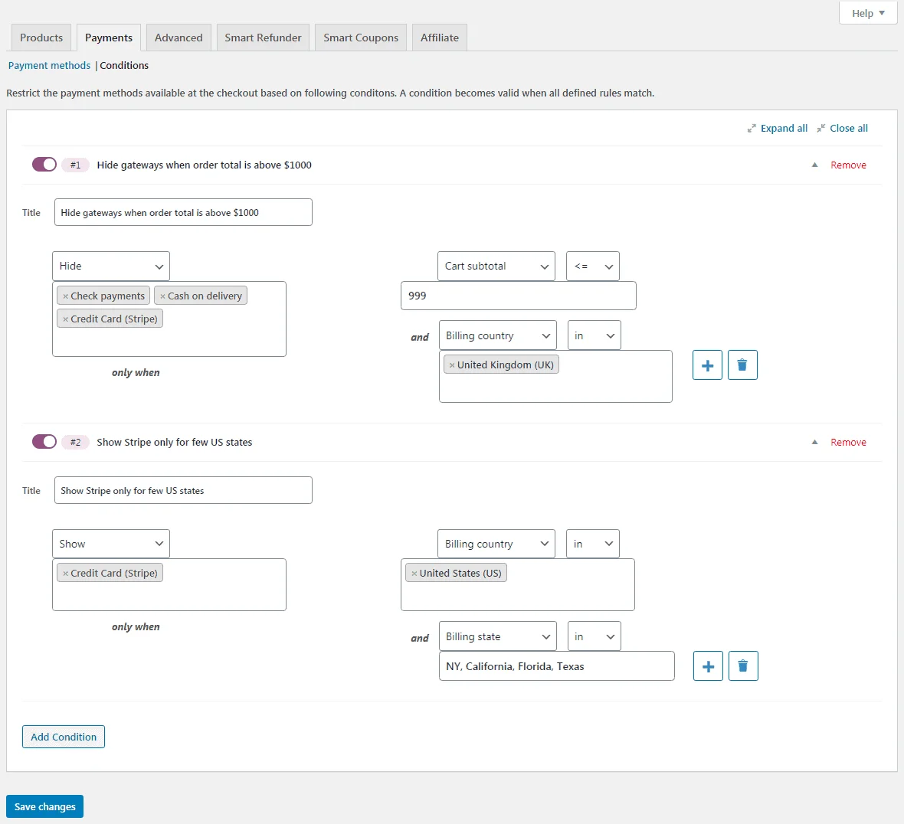904x824 pixels.
Task: Open the Billing state dropdown
Action: tap(497, 636)
